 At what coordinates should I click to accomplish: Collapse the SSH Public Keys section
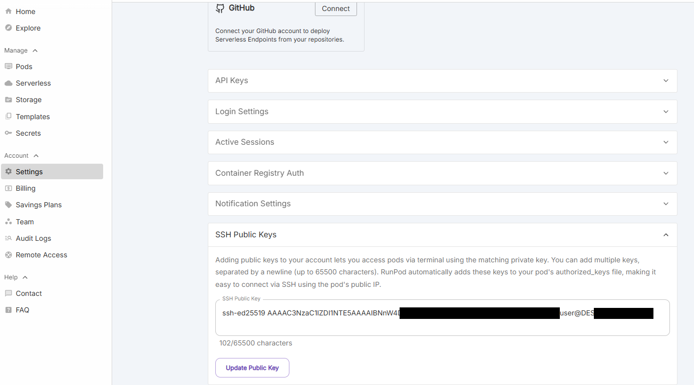(665, 235)
